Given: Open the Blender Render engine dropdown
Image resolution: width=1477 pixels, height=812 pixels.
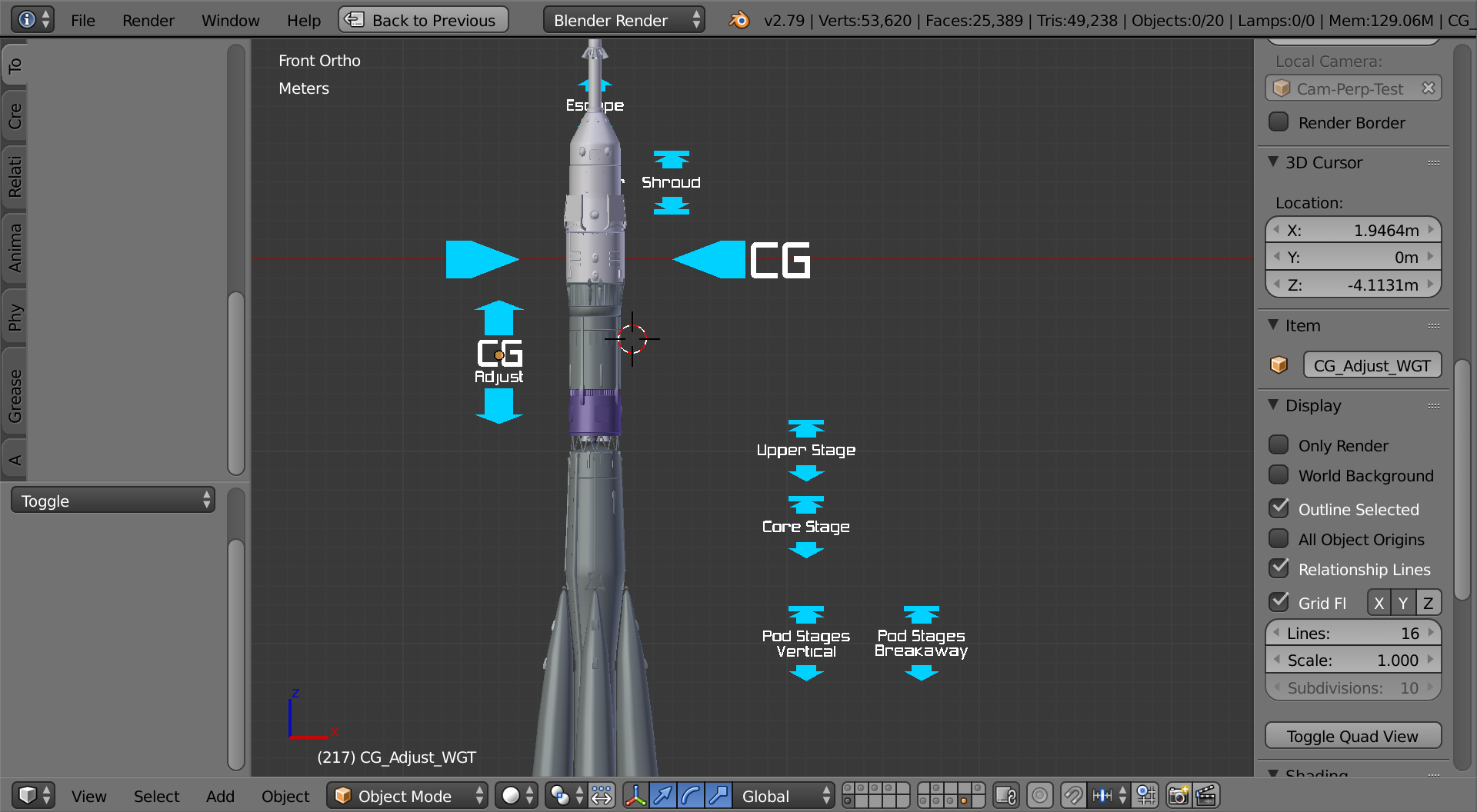Looking at the screenshot, I should coord(623,21).
